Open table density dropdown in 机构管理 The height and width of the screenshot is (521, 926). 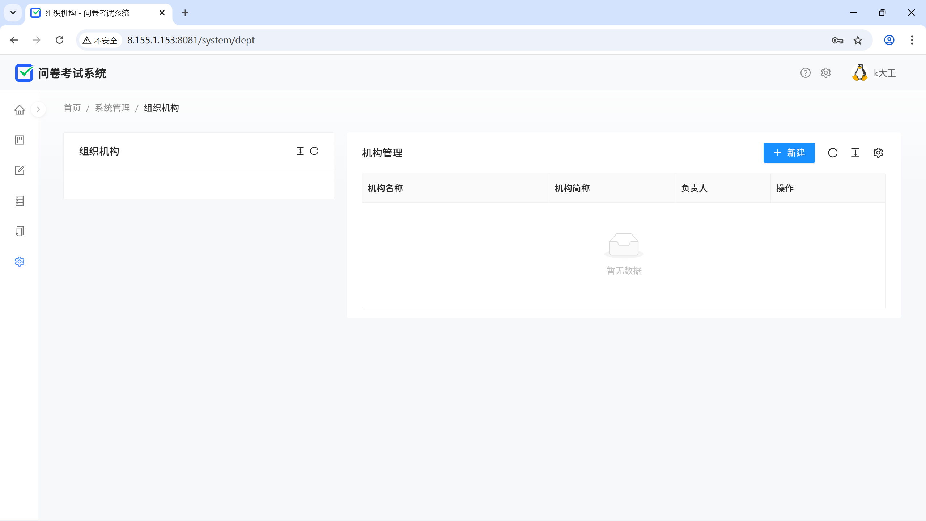[x=855, y=153]
